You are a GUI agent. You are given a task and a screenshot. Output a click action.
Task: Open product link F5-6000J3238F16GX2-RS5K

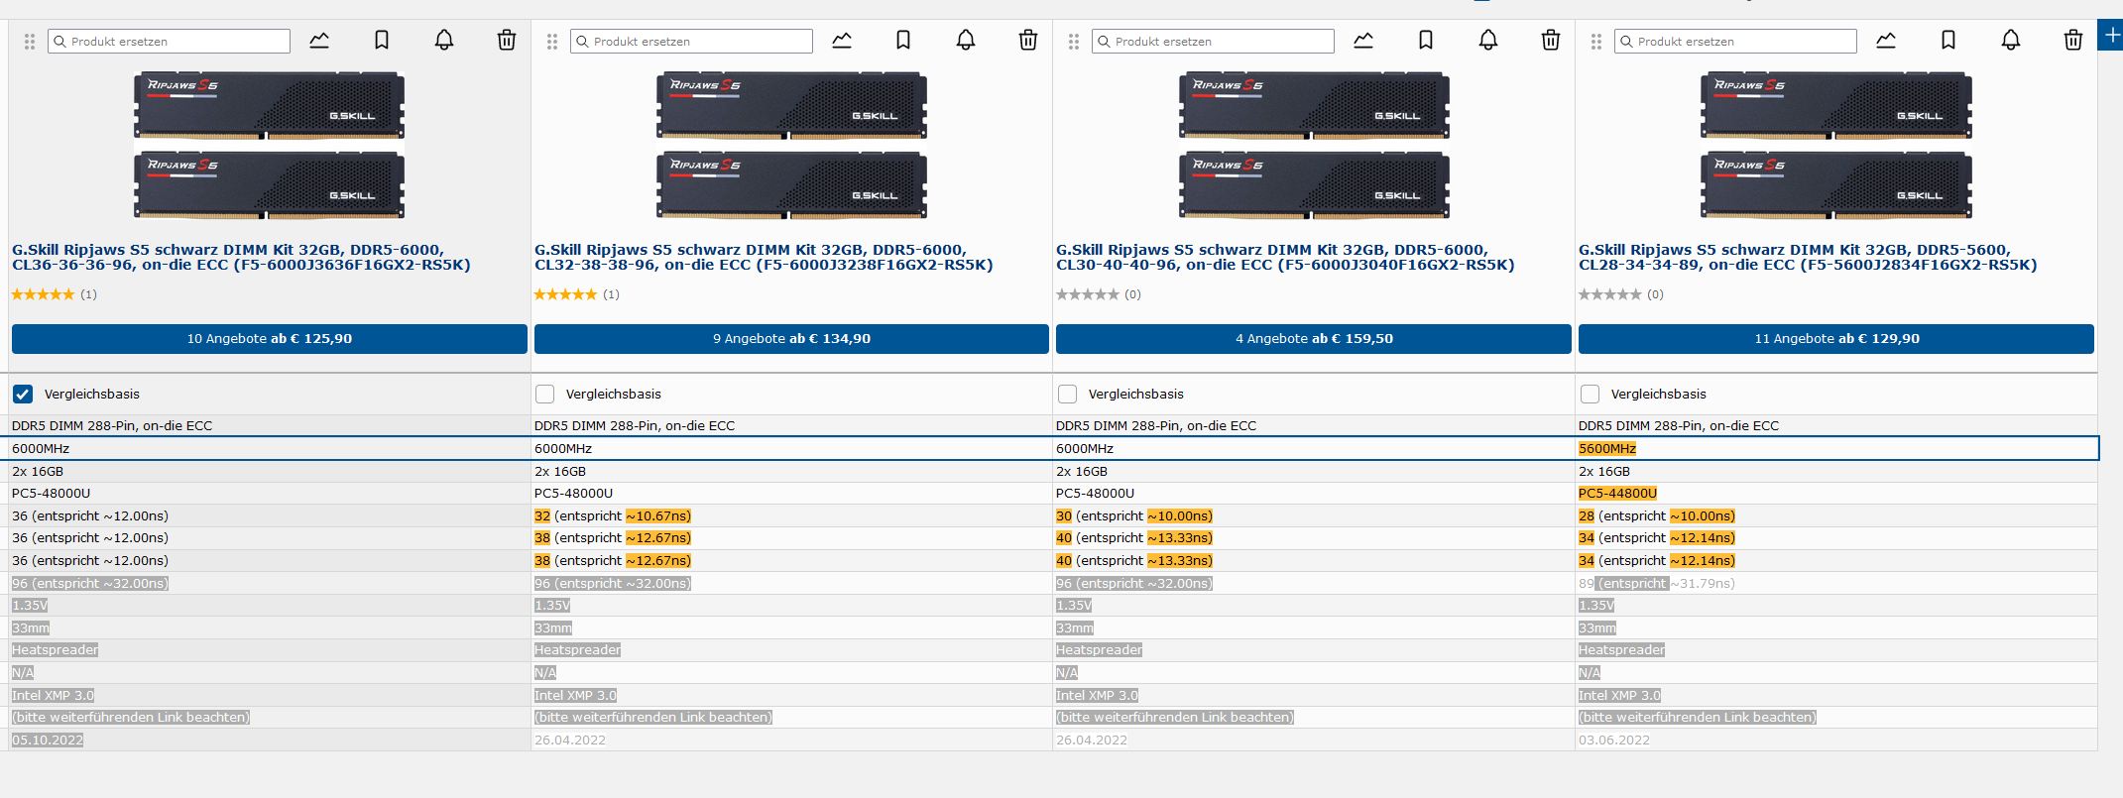(764, 258)
